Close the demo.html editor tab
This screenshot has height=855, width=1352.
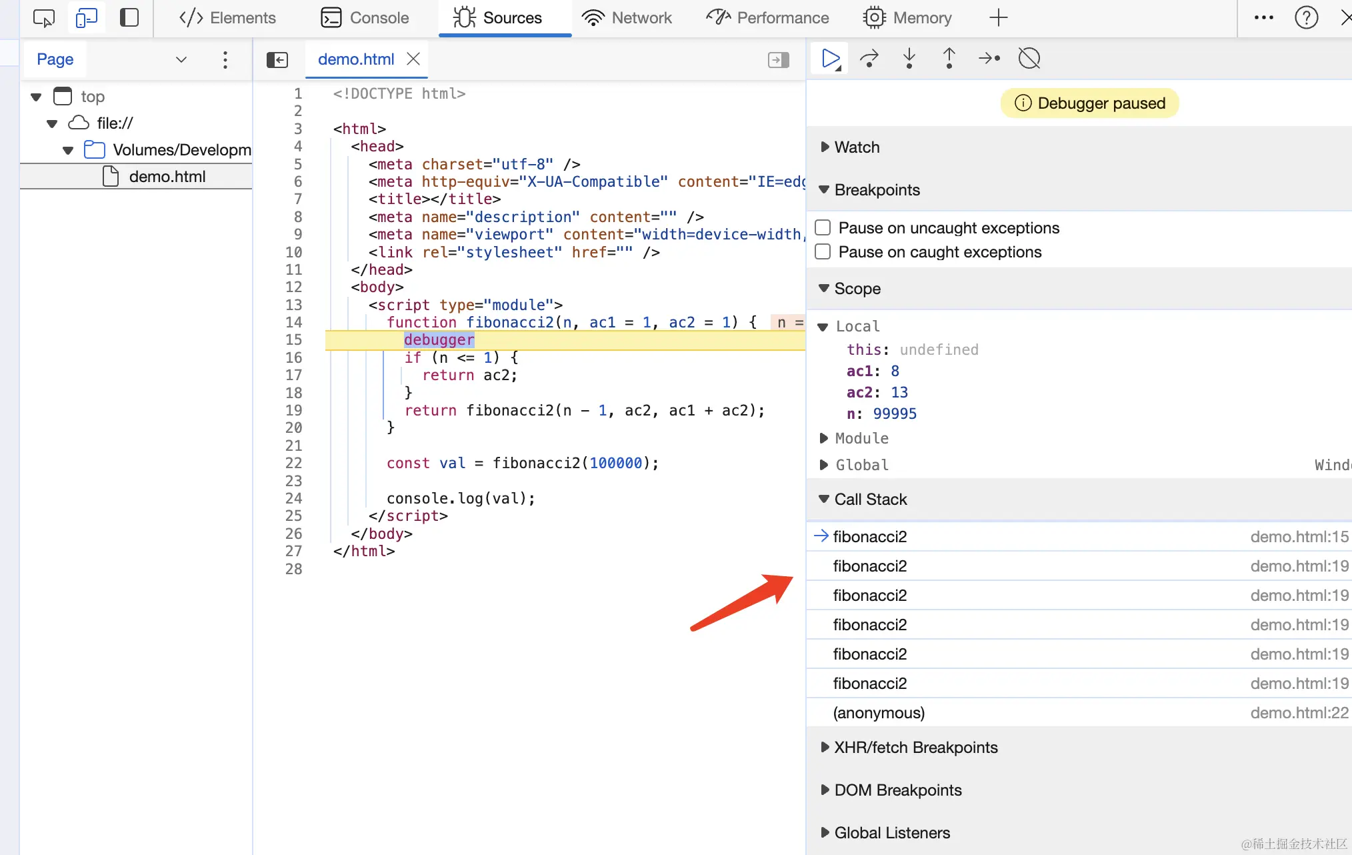click(x=413, y=59)
